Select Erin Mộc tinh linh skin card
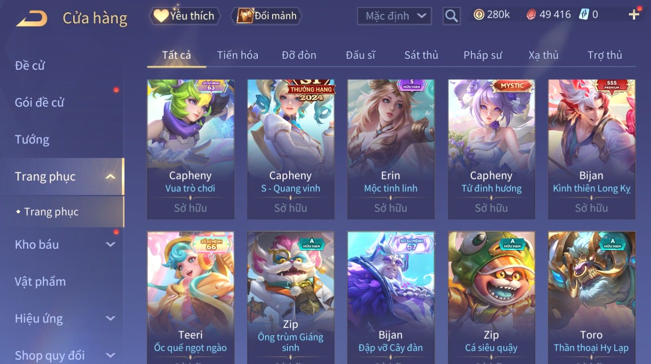This screenshot has height=364, width=651. point(391,149)
